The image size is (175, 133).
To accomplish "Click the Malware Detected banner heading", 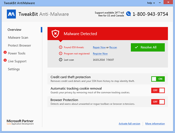I will 80,34.
